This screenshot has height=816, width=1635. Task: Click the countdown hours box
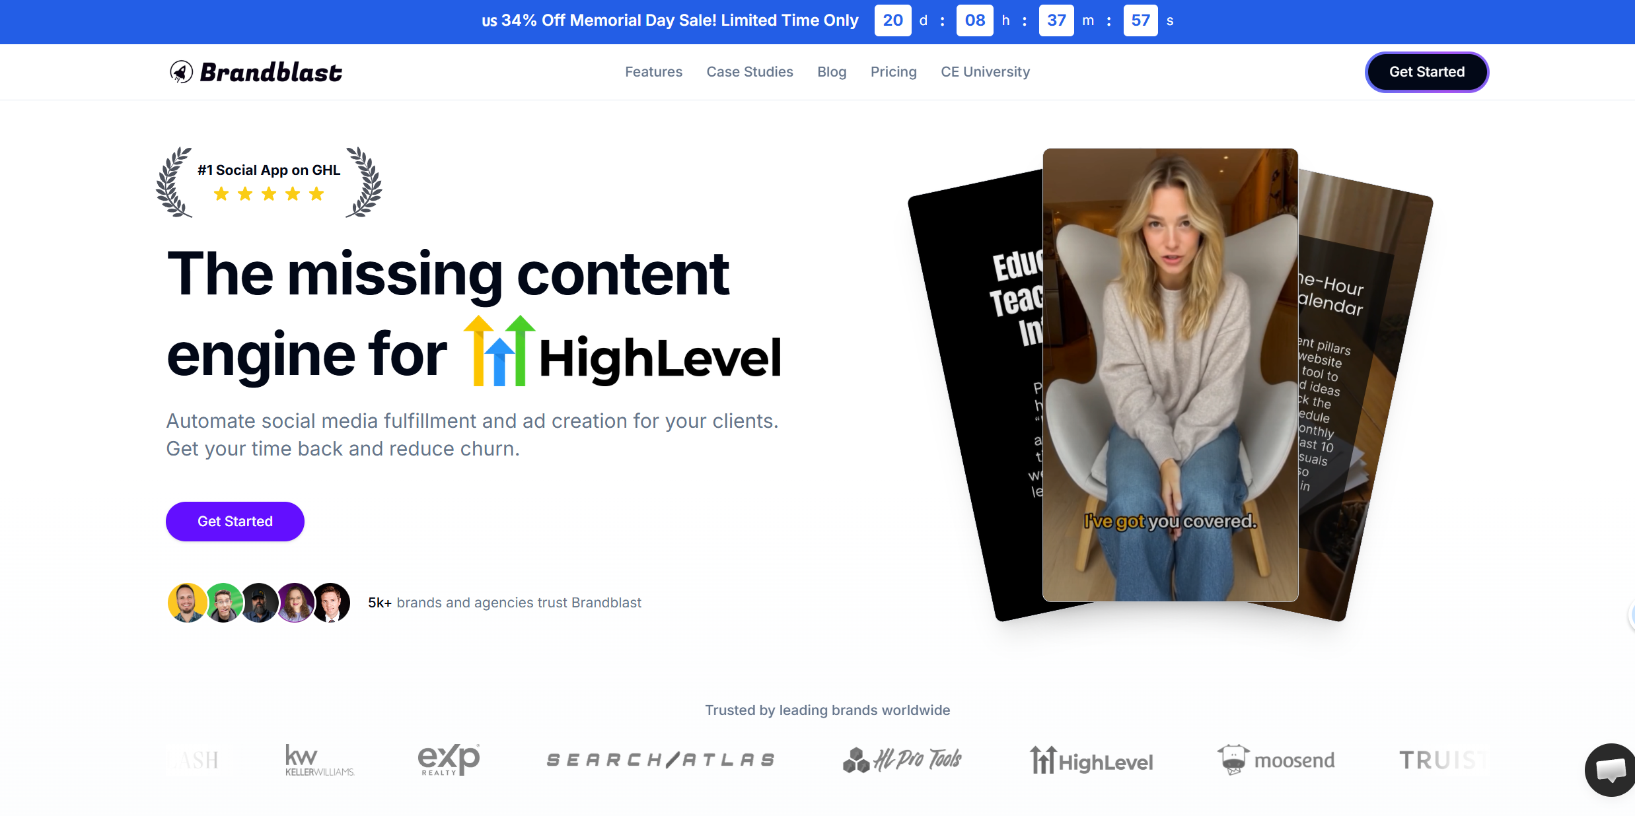pyautogui.click(x=975, y=20)
